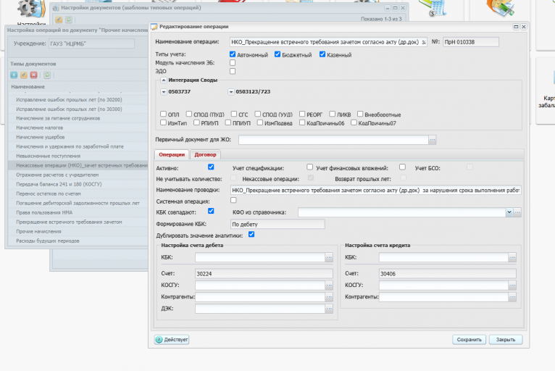Image resolution: width=555 pixels, height=371 pixels.
Task: Click the Наименование операции input field
Action: [x=328, y=42]
